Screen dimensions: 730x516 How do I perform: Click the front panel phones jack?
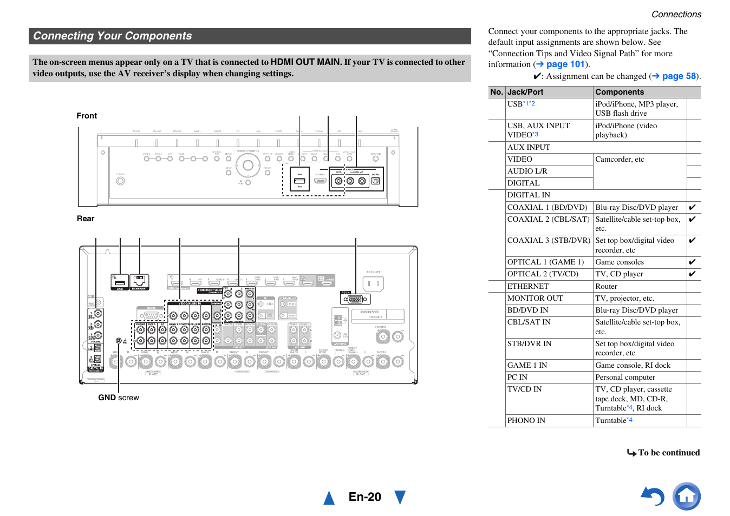pyautogui.click(x=120, y=181)
